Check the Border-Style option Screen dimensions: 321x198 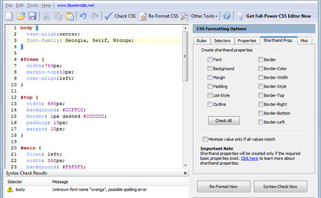pyautogui.click(x=261, y=86)
